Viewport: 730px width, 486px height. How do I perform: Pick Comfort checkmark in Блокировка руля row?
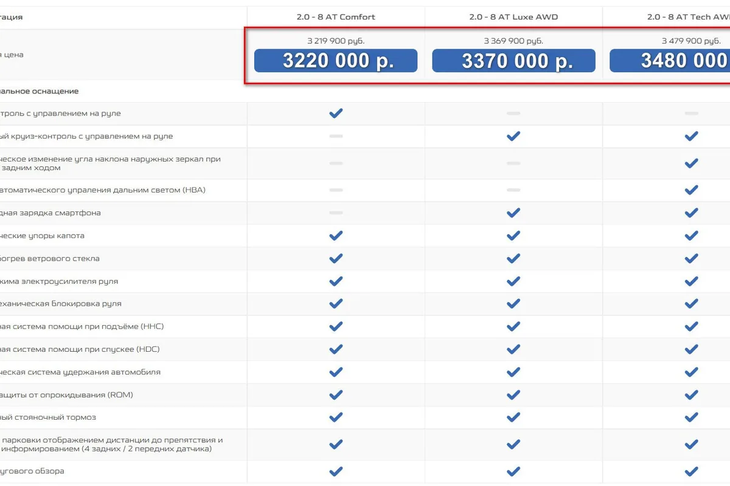tap(336, 304)
